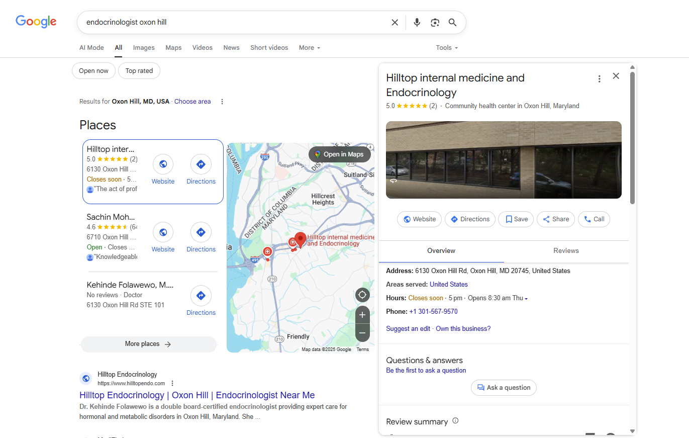
Task: Select the Images search tab
Action: (144, 48)
